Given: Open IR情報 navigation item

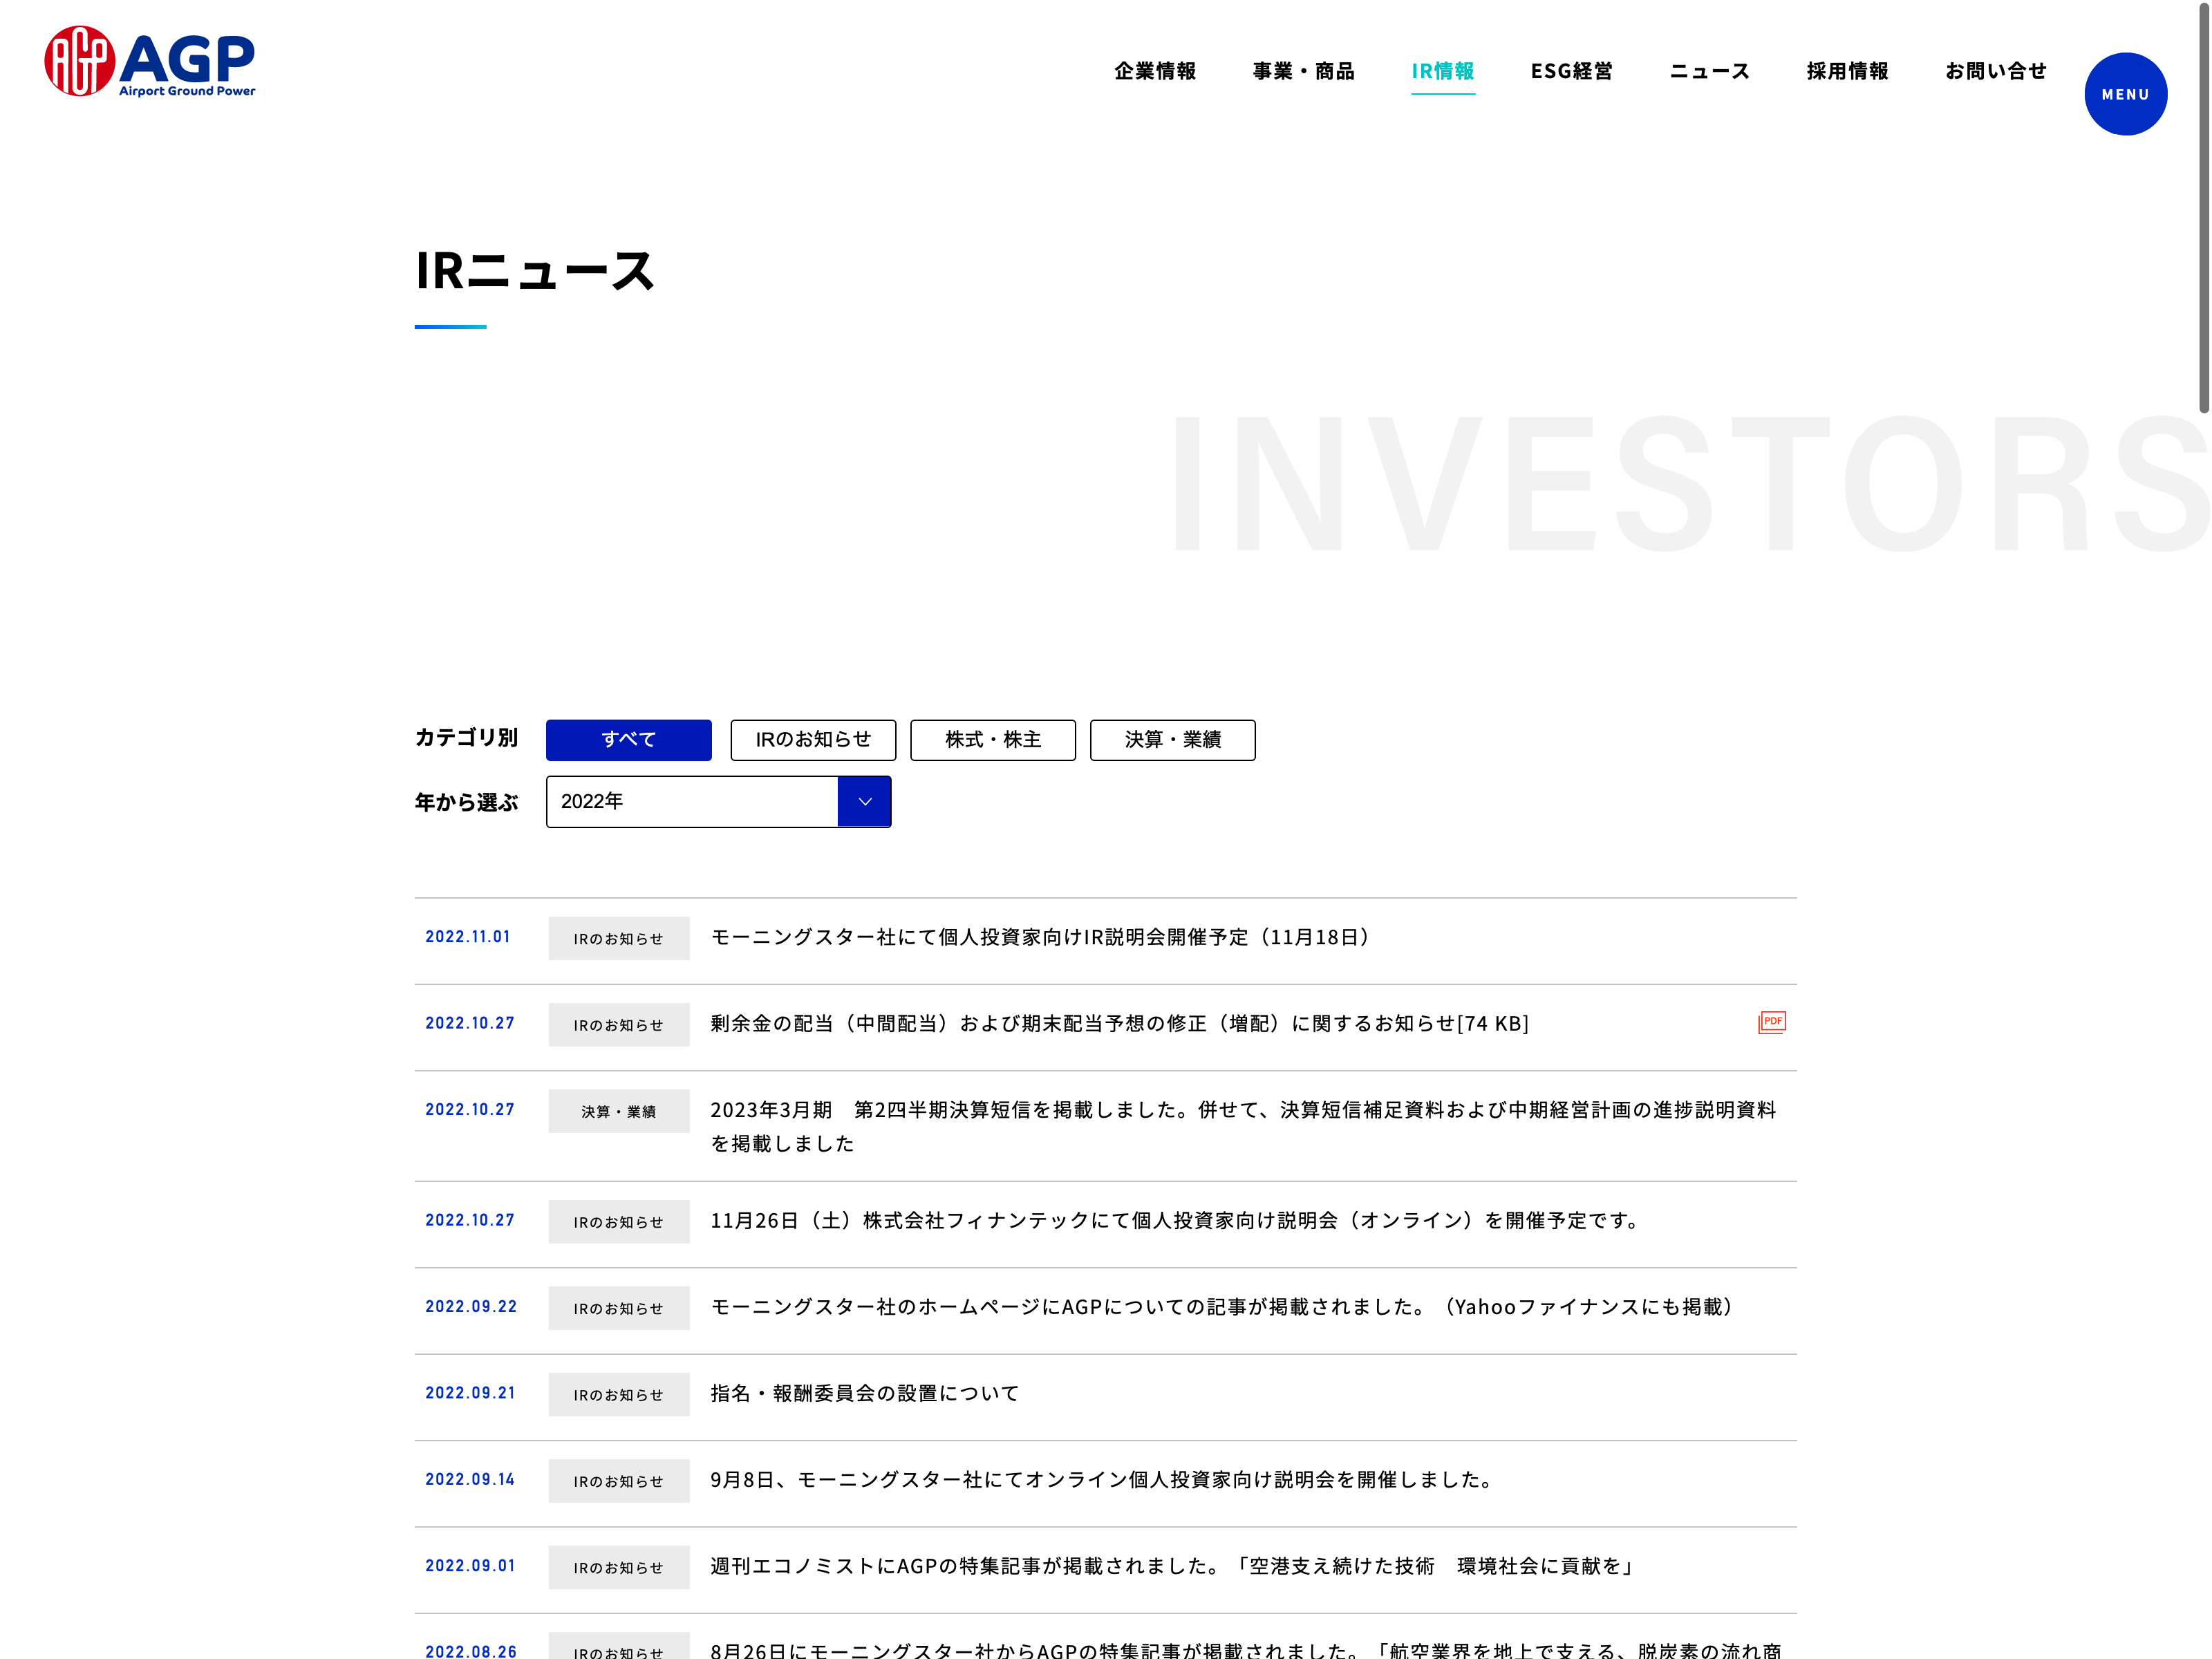Looking at the screenshot, I should [1442, 71].
